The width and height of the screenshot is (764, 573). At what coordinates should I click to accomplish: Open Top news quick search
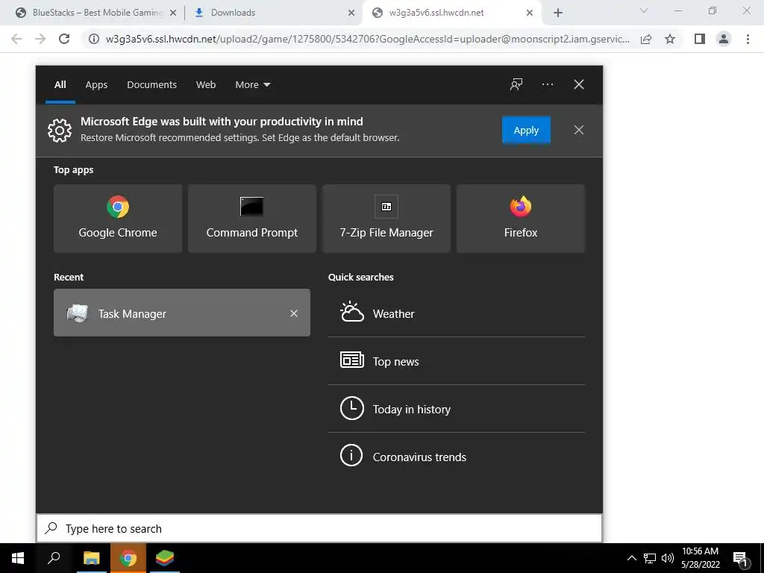(x=456, y=361)
